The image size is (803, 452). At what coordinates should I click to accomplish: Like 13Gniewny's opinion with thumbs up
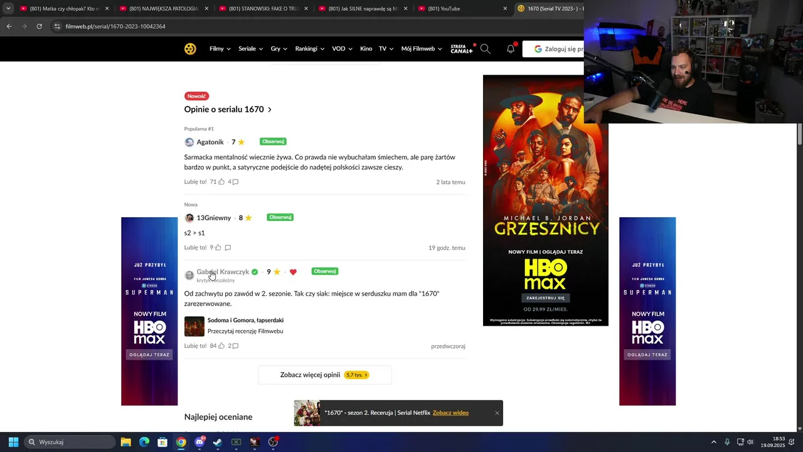[x=218, y=248]
